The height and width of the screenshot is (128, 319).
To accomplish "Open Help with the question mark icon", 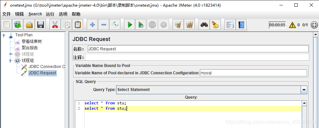I will pyautogui.click(x=241, y=25).
